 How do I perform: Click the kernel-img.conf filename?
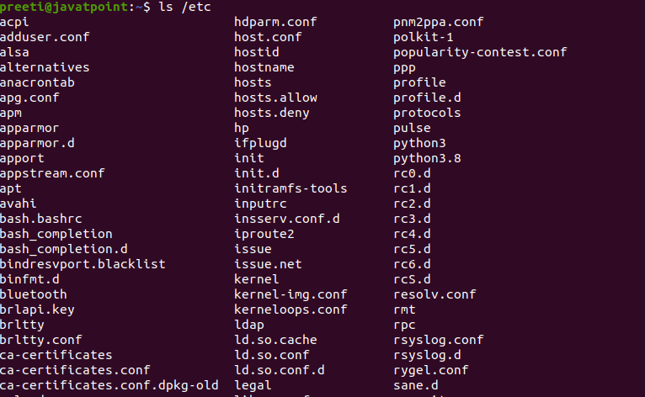tap(291, 294)
